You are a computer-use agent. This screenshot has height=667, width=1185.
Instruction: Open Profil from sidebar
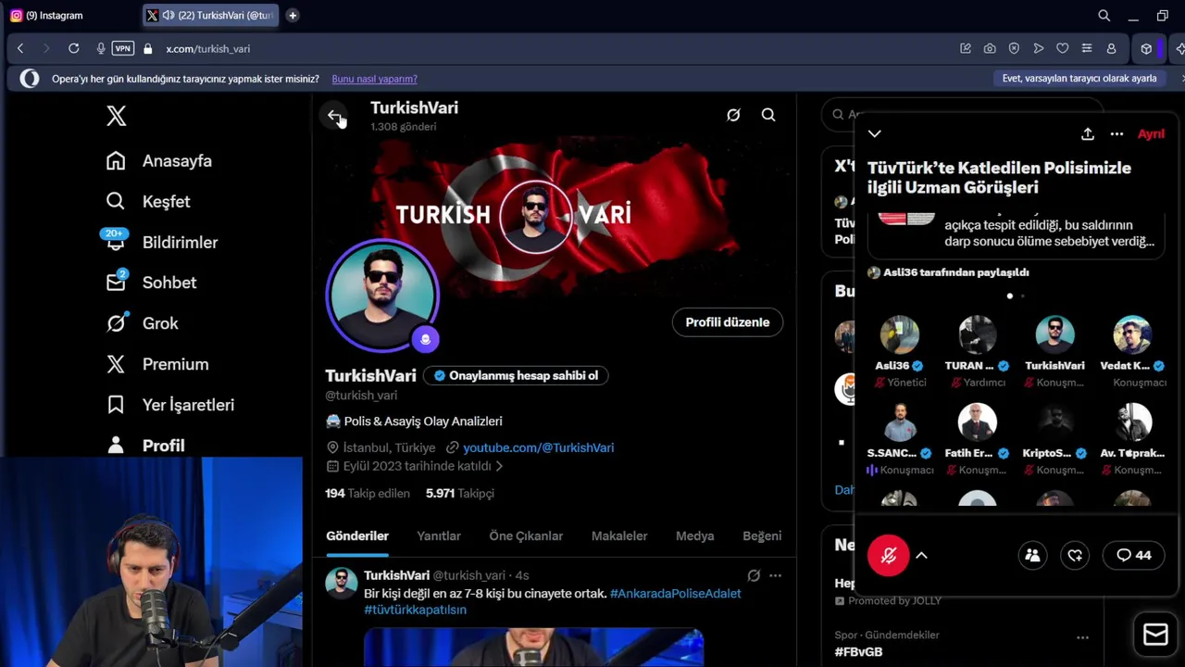pyautogui.click(x=145, y=446)
